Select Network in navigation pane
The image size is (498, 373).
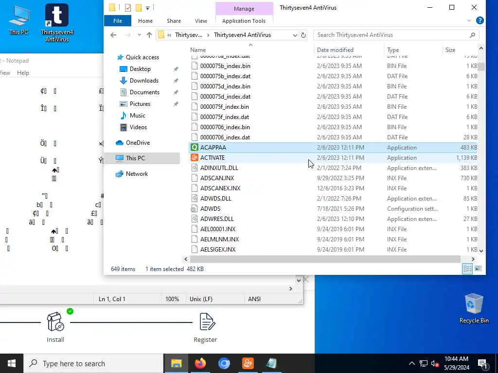pyautogui.click(x=137, y=174)
